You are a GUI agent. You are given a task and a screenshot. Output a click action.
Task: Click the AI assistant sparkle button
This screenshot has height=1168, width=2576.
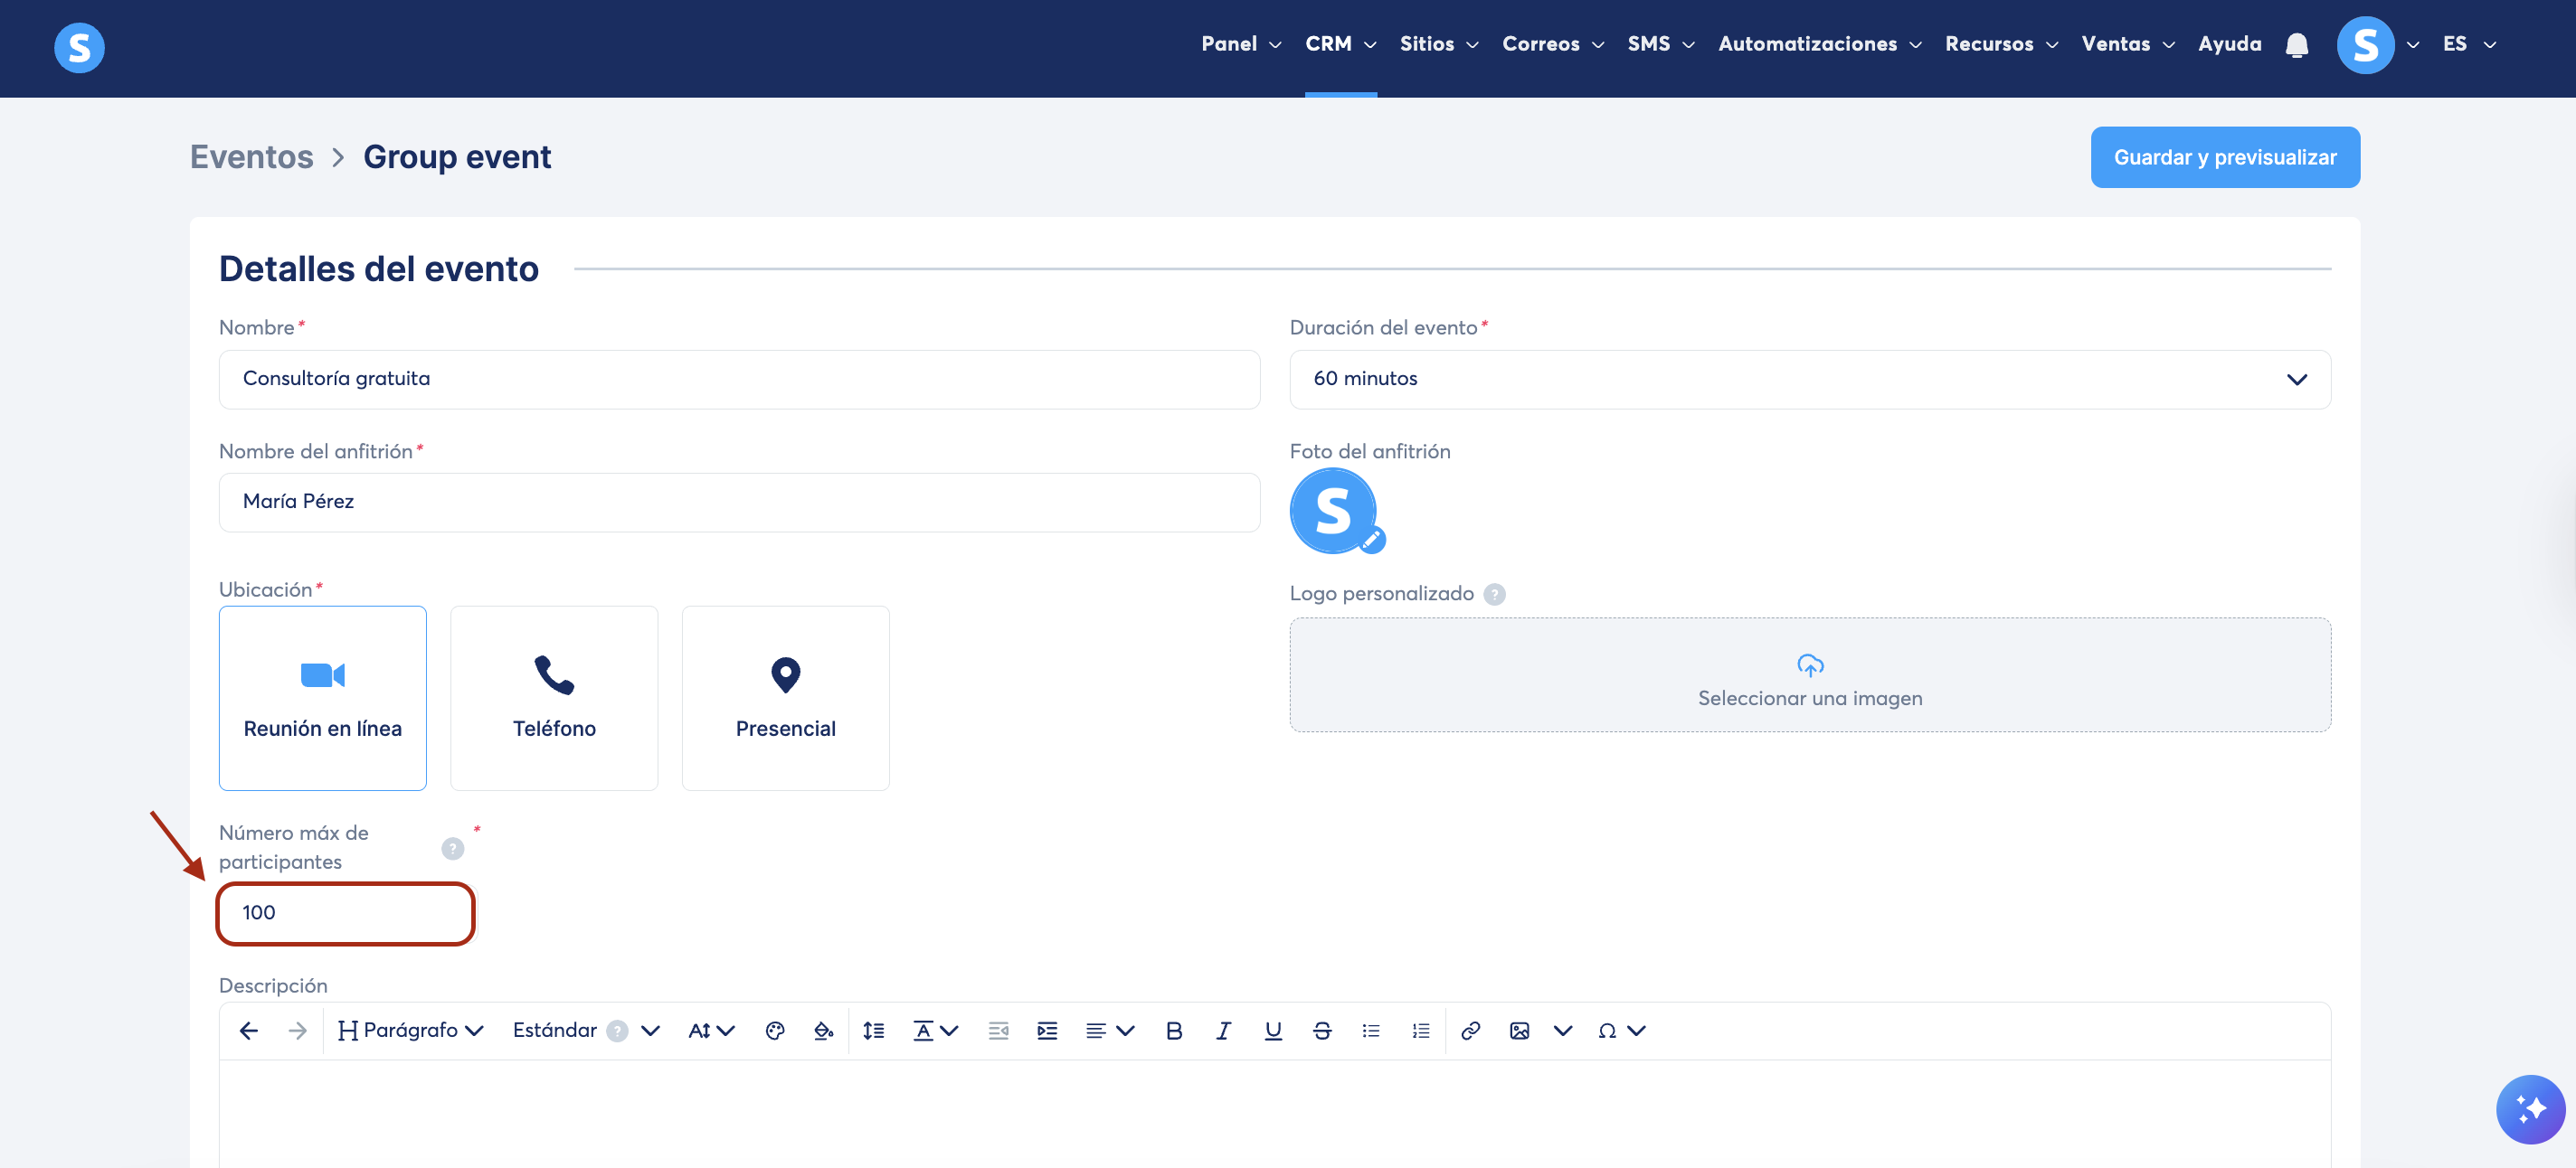tap(2530, 1108)
